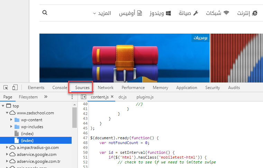Viewport: 263px width, 168px height.
Task: Click the www.zadschool.com cloud icon
Action: point(12,113)
